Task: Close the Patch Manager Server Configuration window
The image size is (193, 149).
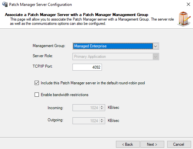Action: (188, 5)
